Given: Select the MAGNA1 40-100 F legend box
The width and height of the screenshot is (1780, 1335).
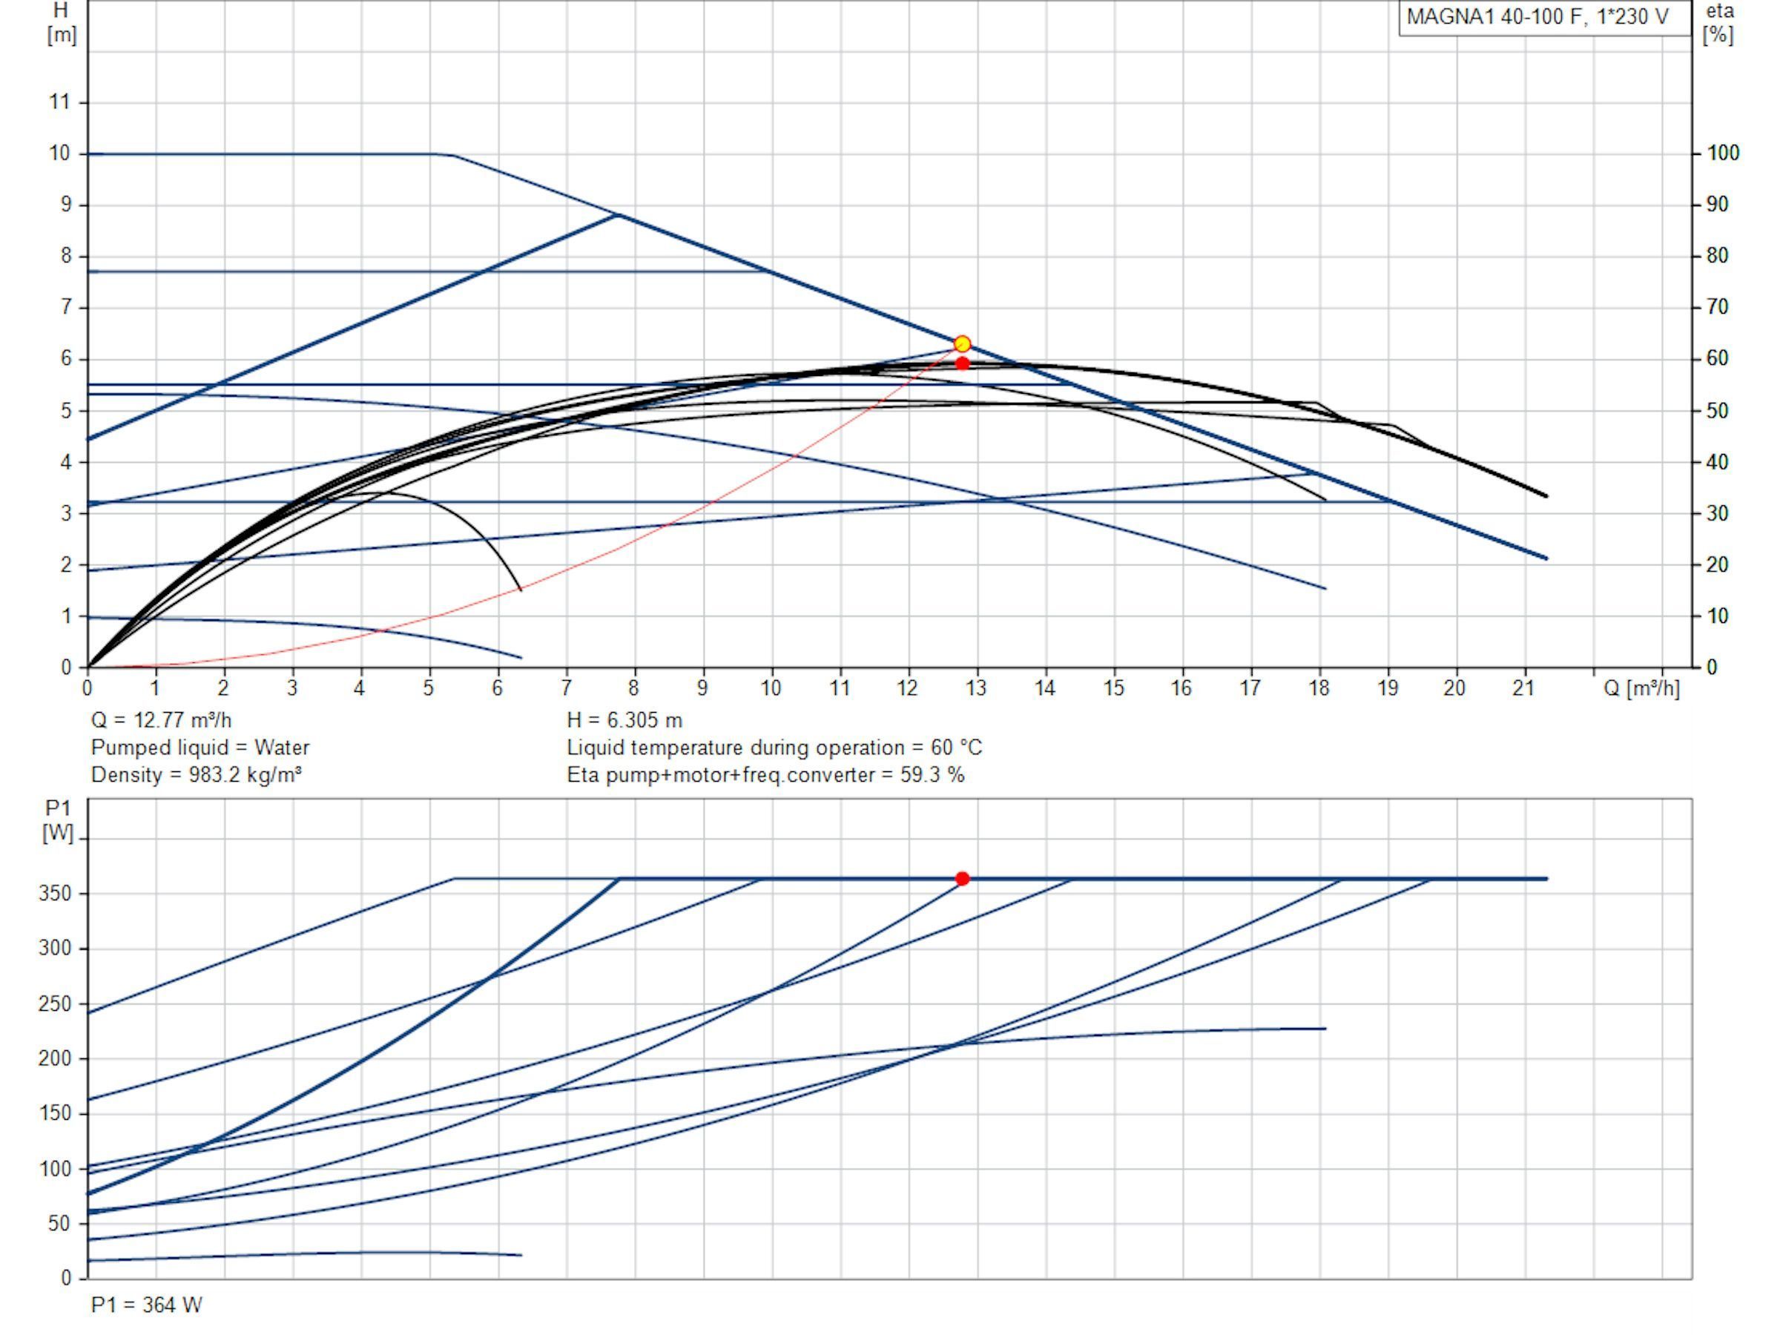Looking at the screenshot, I should 1544,18.
